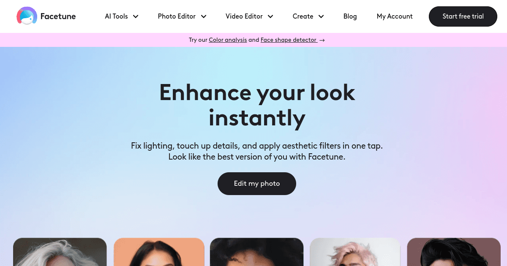Click the Facetune logo icon
The height and width of the screenshot is (266, 507).
pyautogui.click(x=27, y=16)
